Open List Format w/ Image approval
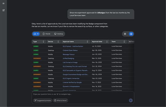The width and height of the screenshot is (166, 107). (70, 63)
